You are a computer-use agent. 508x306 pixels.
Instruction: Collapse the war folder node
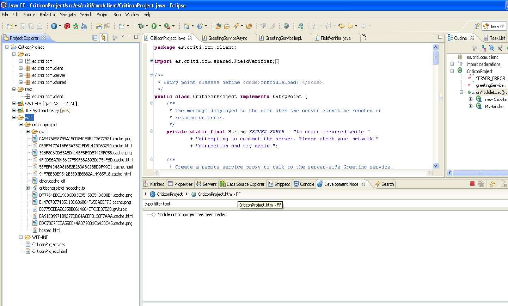point(14,117)
